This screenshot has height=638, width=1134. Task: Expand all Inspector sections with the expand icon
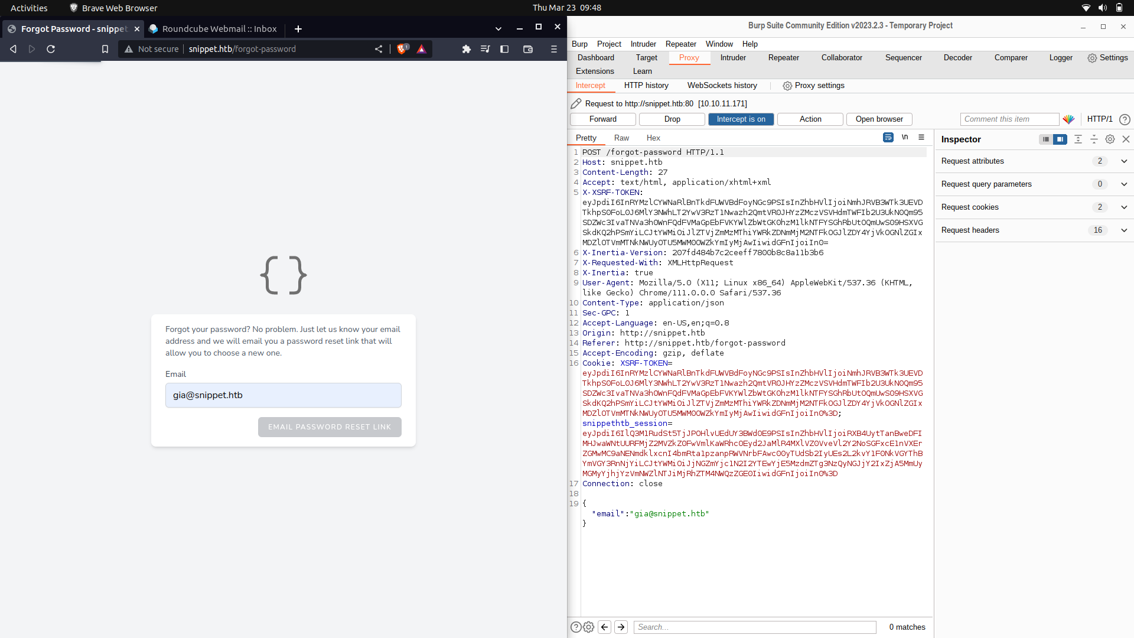pyautogui.click(x=1079, y=139)
